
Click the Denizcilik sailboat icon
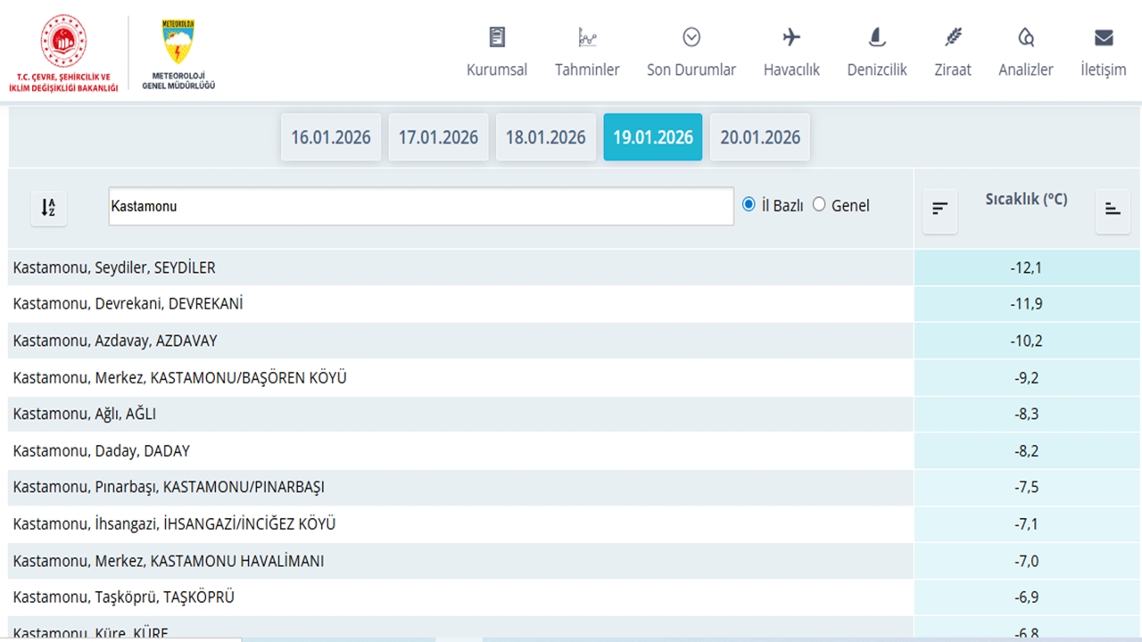[x=877, y=37]
